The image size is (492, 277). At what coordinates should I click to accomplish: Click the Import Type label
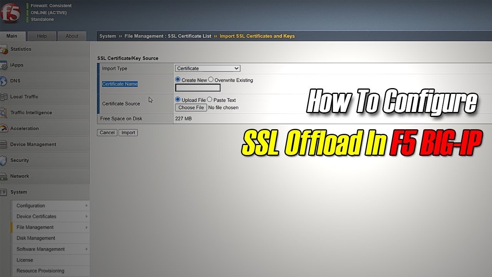point(115,68)
